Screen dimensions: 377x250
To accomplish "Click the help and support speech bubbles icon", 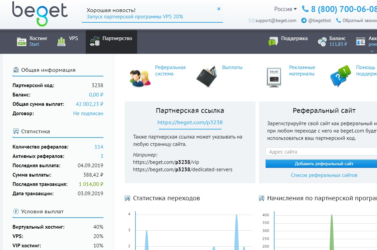I will click(x=340, y=76).
